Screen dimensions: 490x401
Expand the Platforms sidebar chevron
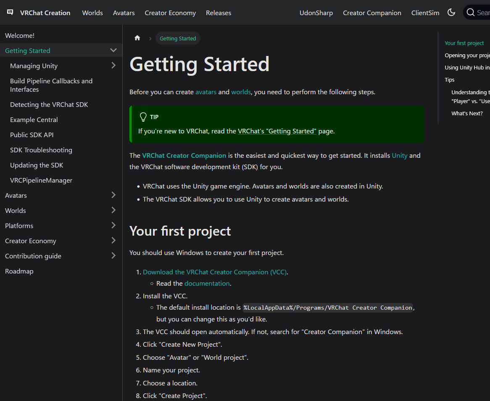(113, 225)
